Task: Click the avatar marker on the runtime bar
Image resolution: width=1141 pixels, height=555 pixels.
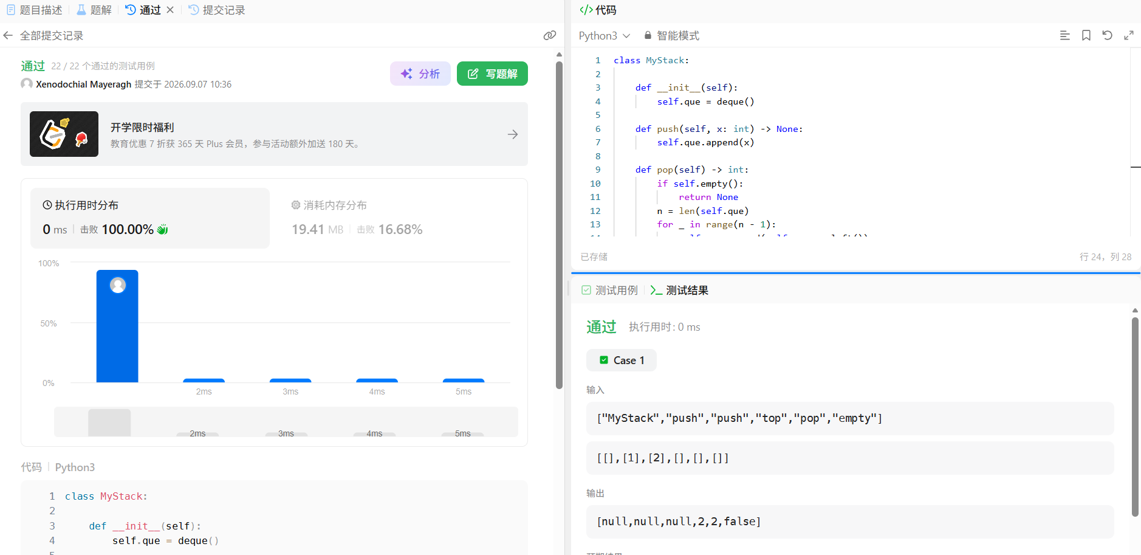Action: (118, 285)
